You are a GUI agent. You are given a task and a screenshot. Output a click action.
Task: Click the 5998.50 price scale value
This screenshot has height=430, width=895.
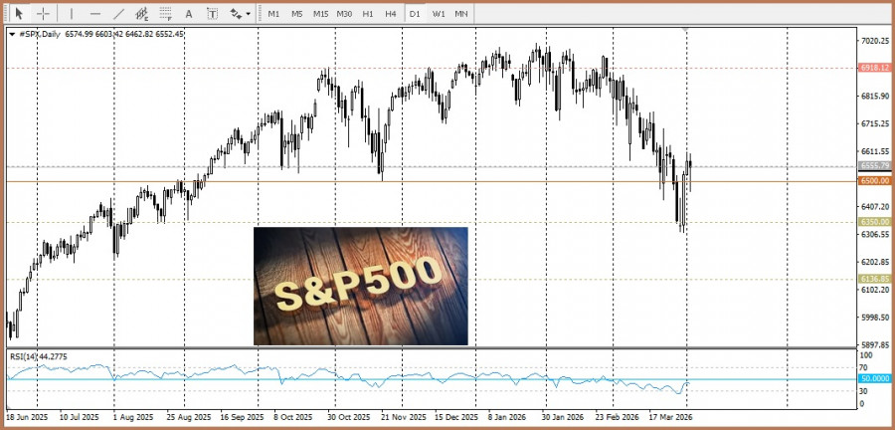tap(876, 318)
